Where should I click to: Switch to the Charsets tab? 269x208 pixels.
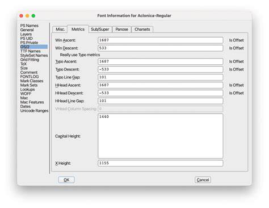(142, 30)
